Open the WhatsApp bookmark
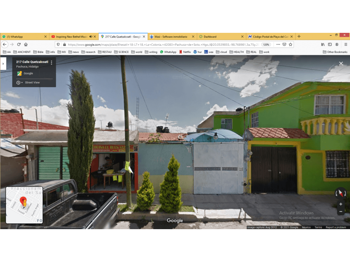 click(x=168, y=52)
